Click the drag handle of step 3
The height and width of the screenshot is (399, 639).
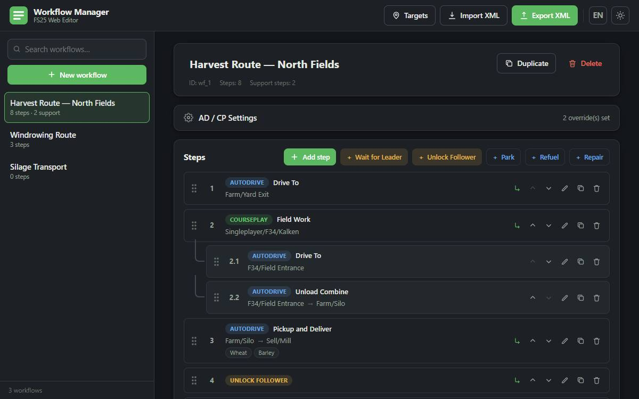point(194,341)
